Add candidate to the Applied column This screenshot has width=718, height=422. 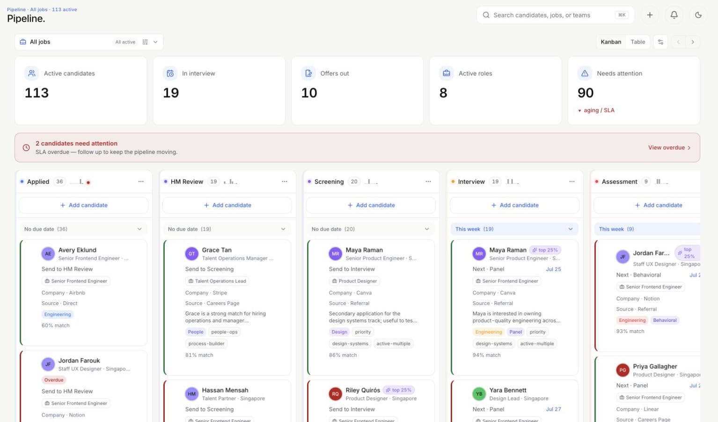[x=84, y=205]
